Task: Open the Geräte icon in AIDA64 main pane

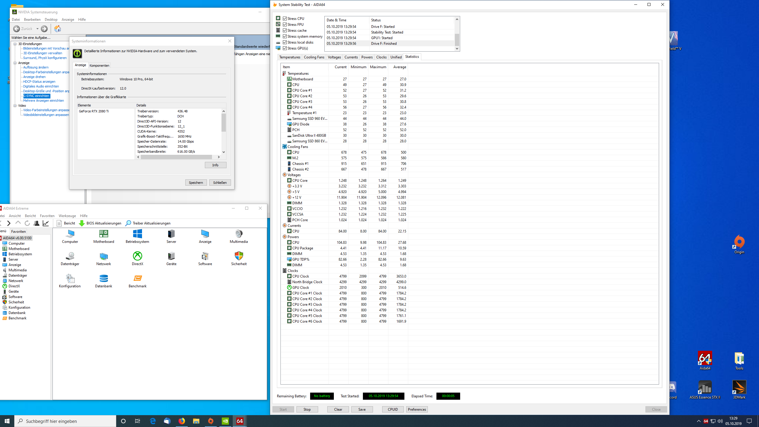Action: coord(171,259)
